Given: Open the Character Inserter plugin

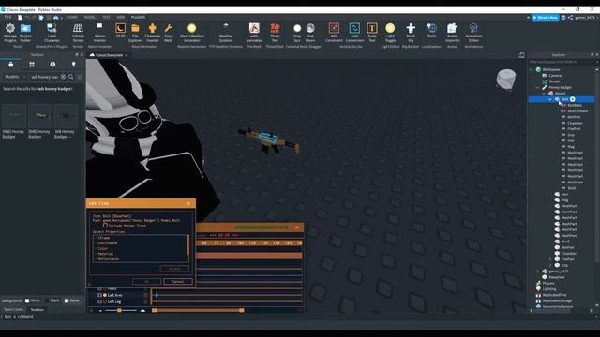Looking at the screenshot, I should [152, 33].
